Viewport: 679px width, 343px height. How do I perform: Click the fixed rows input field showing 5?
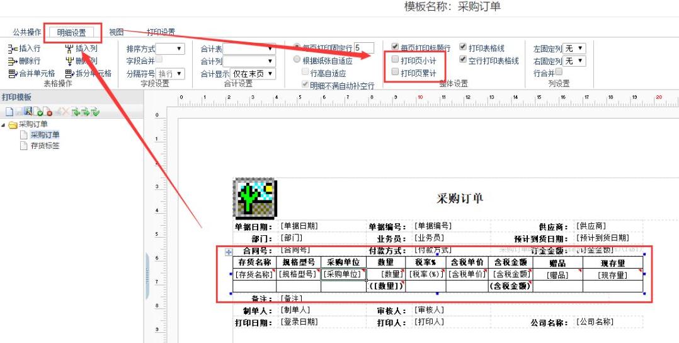pos(363,48)
